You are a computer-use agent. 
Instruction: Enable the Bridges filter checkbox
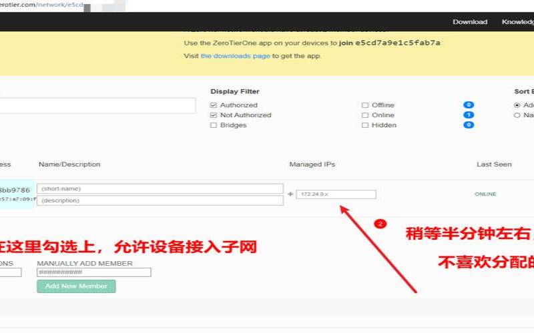pyautogui.click(x=214, y=125)
